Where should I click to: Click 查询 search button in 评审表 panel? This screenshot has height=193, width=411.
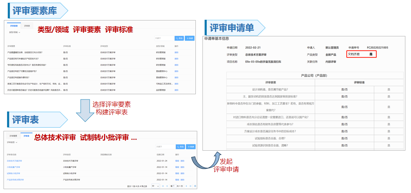point(180,147)
